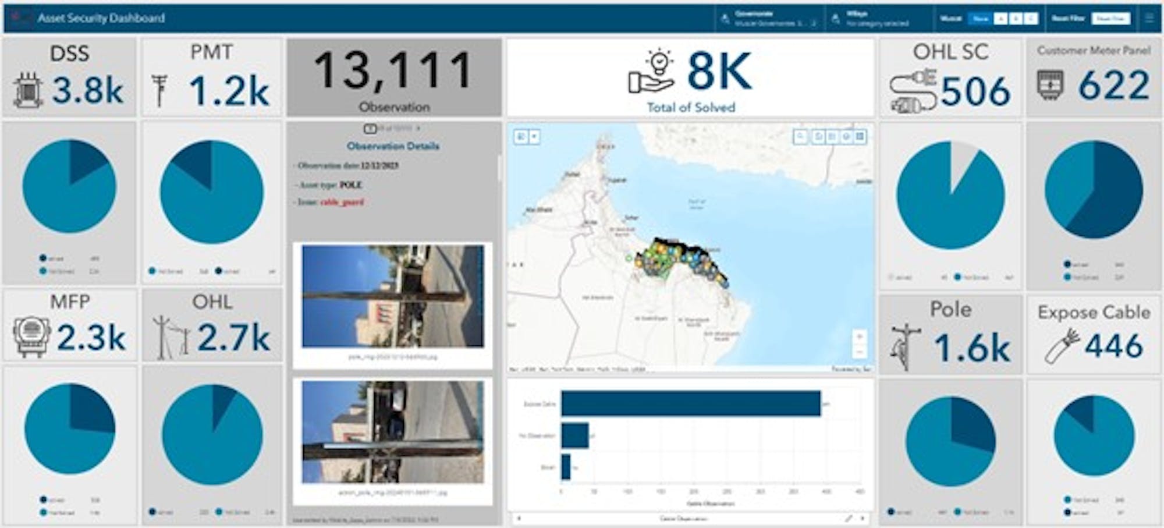
Task: Open the map search tool
Action: click(x=801, y=136)
